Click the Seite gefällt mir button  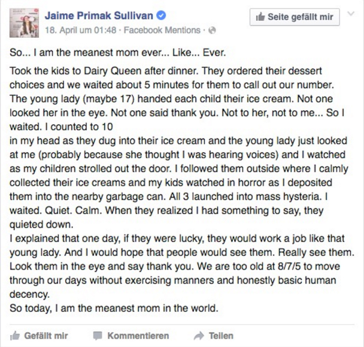(x=295, y=17)
